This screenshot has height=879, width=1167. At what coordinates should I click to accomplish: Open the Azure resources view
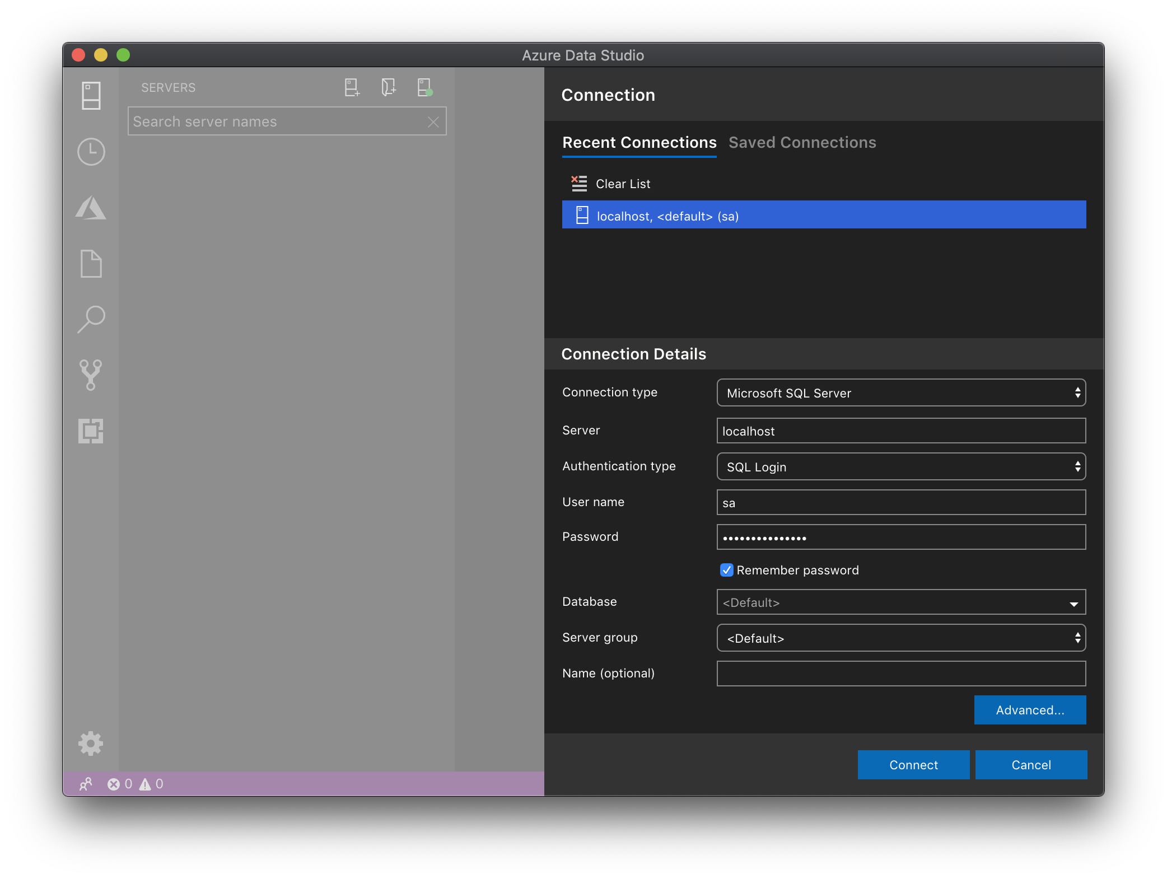click(91, 208)
